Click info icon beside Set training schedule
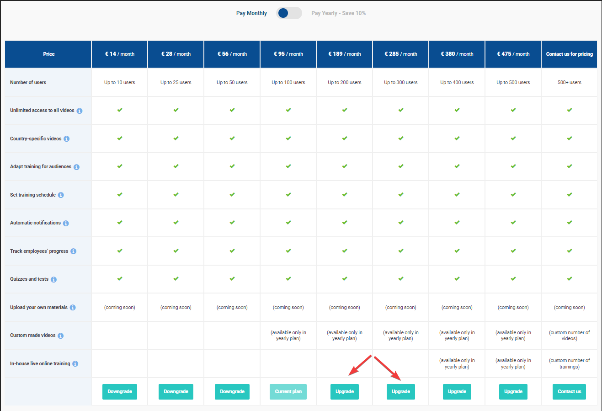This screenshot has width=602, height=411. [61, 195]
